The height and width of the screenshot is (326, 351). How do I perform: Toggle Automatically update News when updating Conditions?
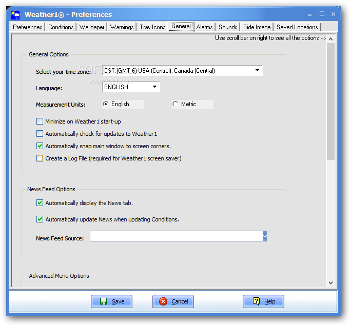coord(40,219)
